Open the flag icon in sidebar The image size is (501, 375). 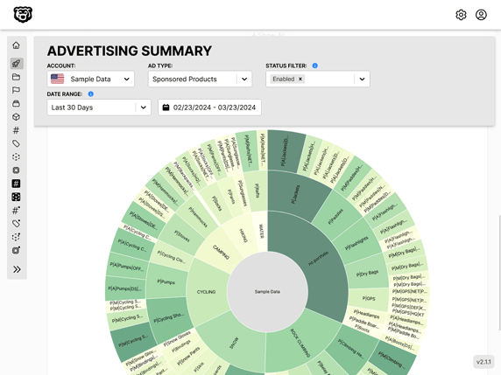pos(17,90)
